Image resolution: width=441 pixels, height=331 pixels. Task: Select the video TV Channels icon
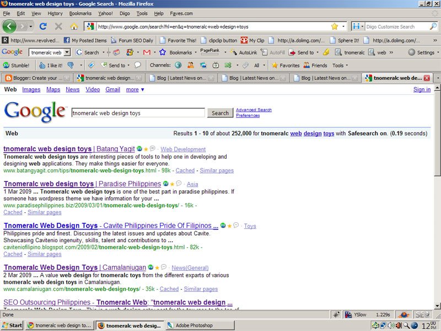click(x=216, y=65)
